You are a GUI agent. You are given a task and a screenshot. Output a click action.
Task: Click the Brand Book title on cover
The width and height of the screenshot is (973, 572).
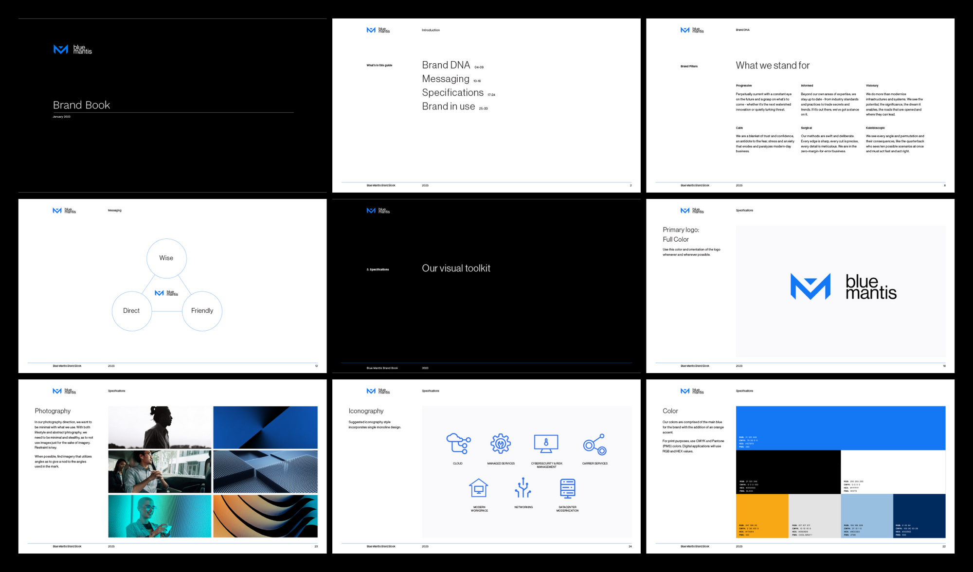(x=81, y=105)
